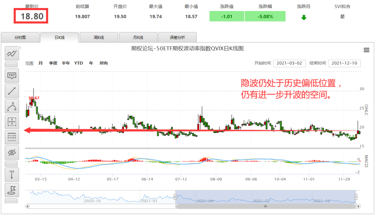Click the 开始时间 date field
The height and width of the screenshot is (215, 375).
coord(289,63)
